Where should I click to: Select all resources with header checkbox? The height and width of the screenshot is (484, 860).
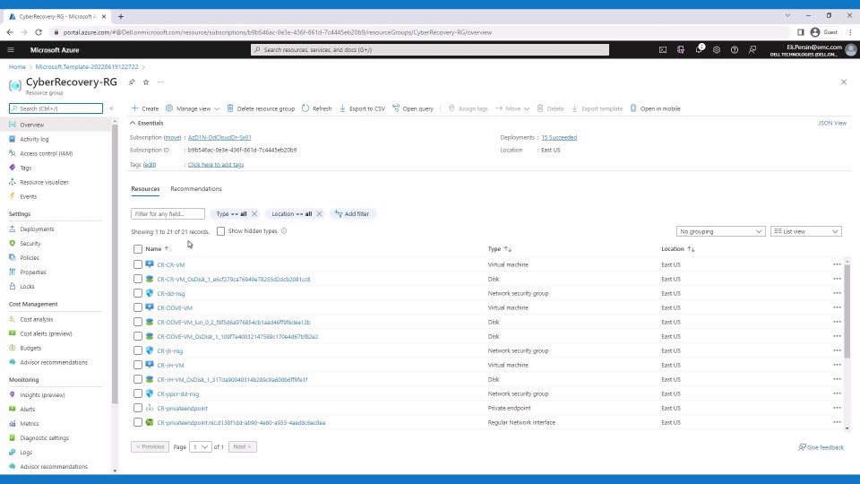point(138,249)
